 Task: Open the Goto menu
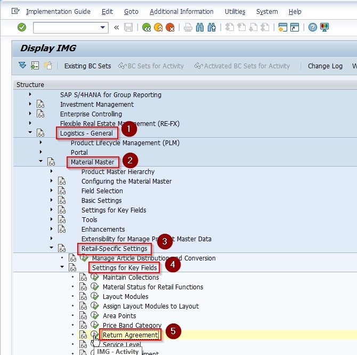(131, 11)
